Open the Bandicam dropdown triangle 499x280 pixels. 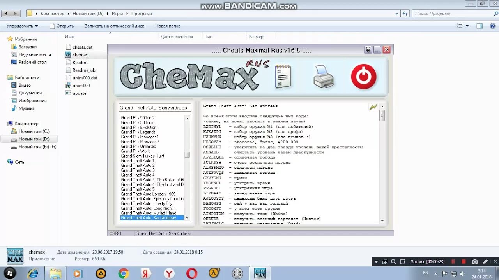tap(376, 262)
